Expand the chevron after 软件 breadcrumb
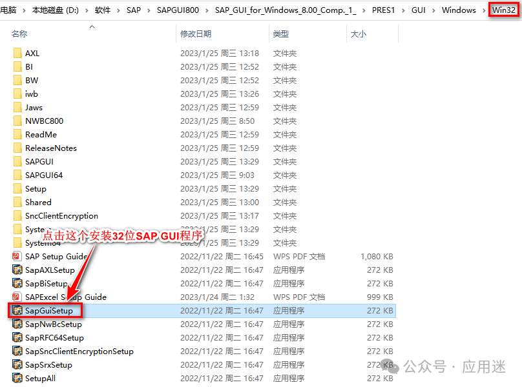The width and height of the screenshot is (522, 387). [118, 10]
